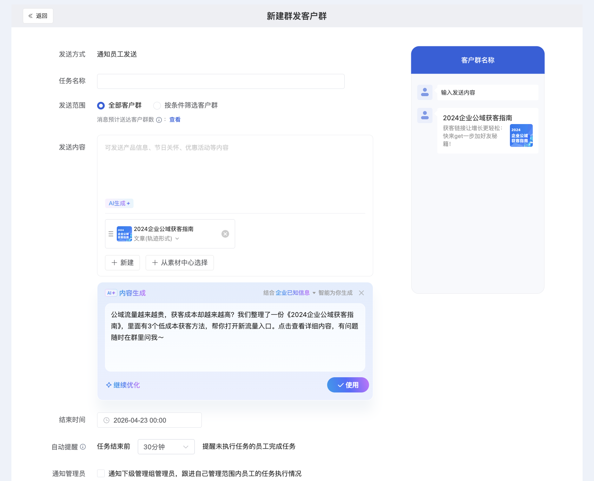
Task: Click the clock icon in 结束时间 field
Action: pos(106,420)
